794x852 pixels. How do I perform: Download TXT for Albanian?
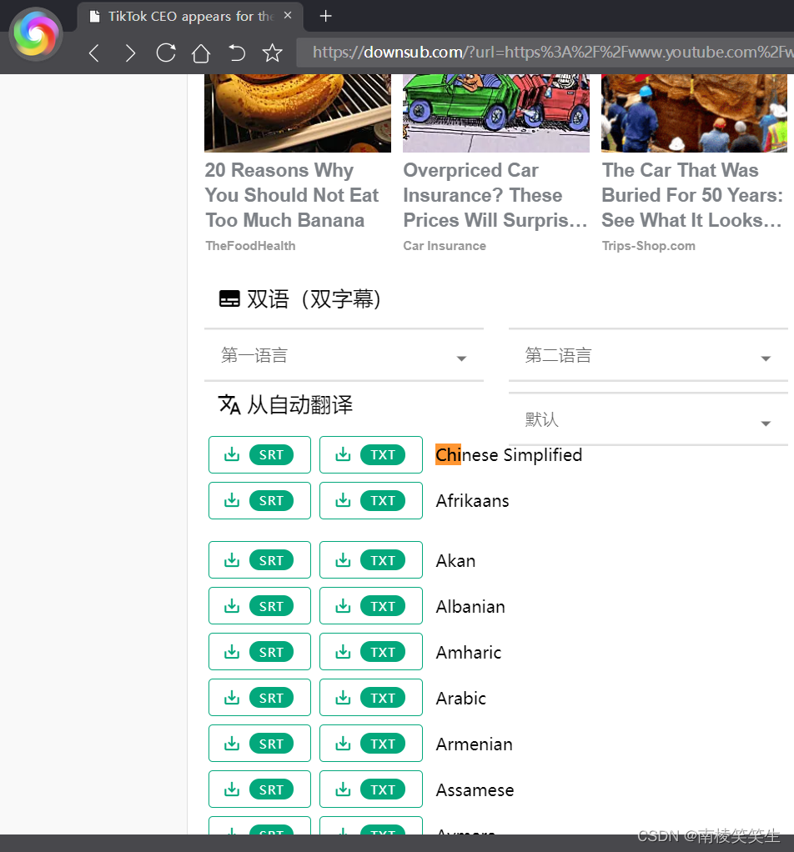(371, 606)
